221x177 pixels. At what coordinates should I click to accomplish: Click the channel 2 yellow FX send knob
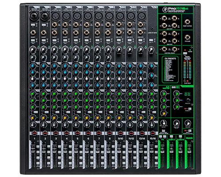tap(44, 117)
